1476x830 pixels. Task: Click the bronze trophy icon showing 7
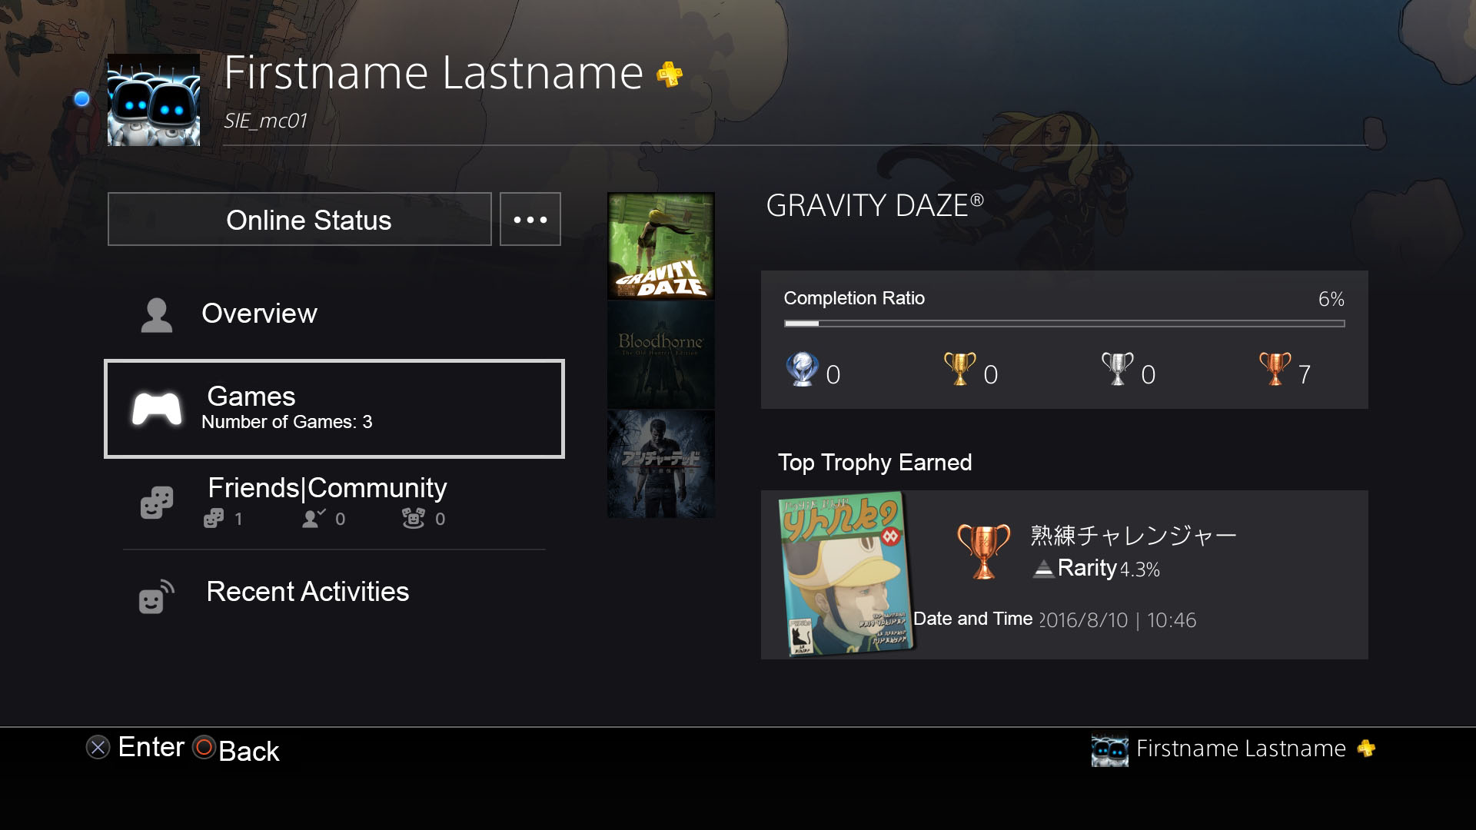click(x=1275, y=369)
